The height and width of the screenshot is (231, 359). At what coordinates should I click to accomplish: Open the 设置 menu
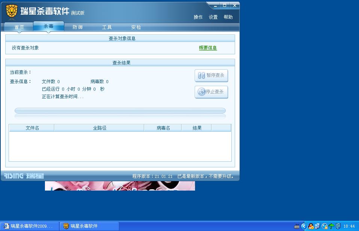tap(213, 17)
